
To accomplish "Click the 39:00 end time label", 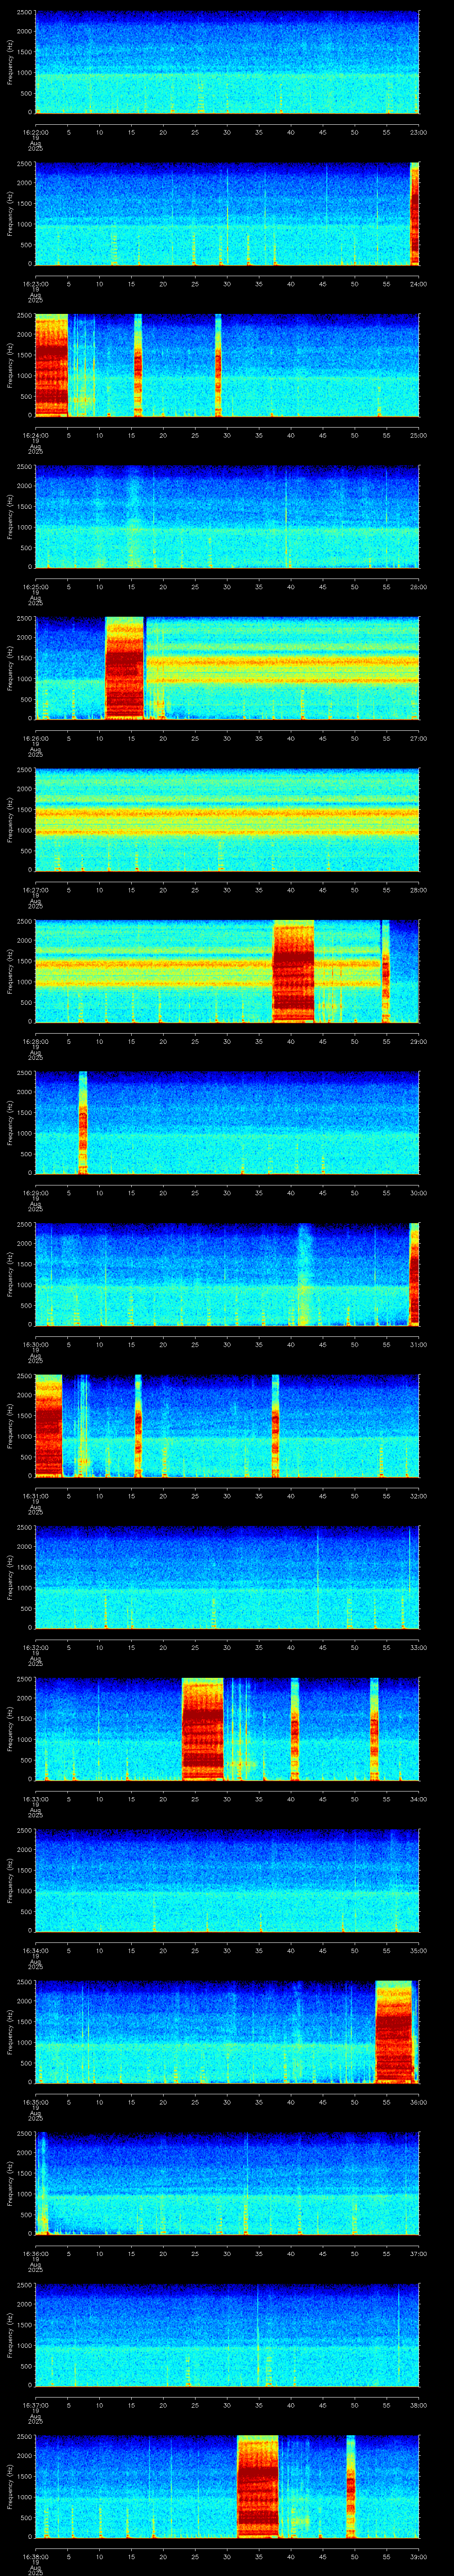I will (418, 2556).
